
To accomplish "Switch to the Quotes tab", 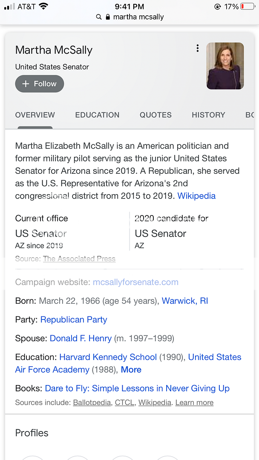I will [155, 115].
